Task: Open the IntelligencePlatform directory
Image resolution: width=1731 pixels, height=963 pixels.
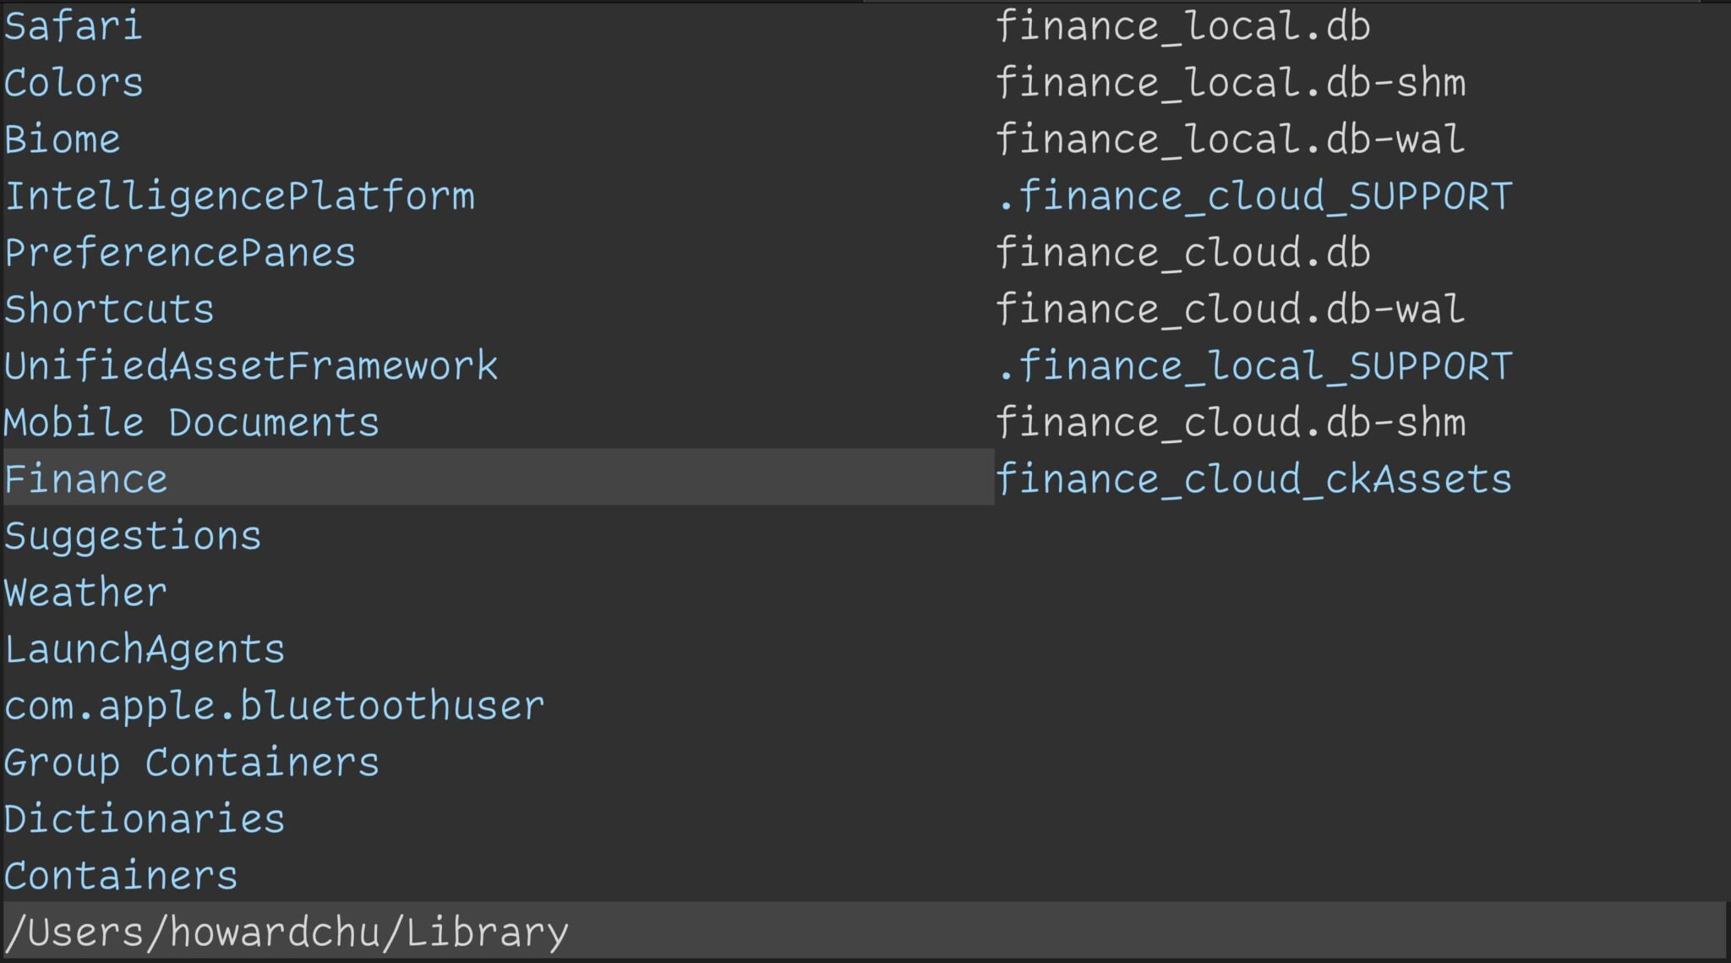Action: coord(239,196)
